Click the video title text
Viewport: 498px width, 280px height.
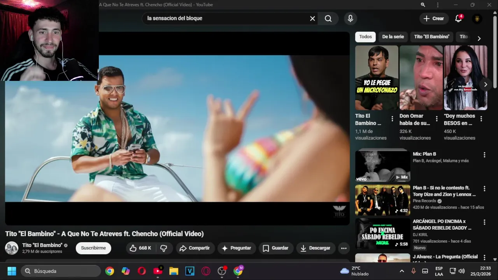click(104, 234)
